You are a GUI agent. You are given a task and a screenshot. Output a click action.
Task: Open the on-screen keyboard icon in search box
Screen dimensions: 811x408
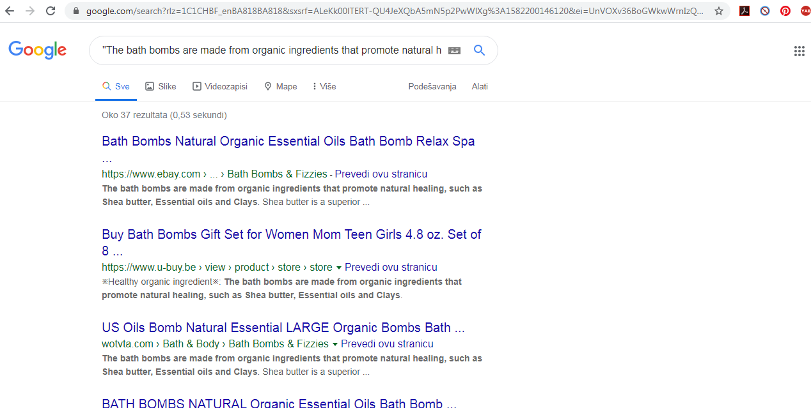point(454,50)
